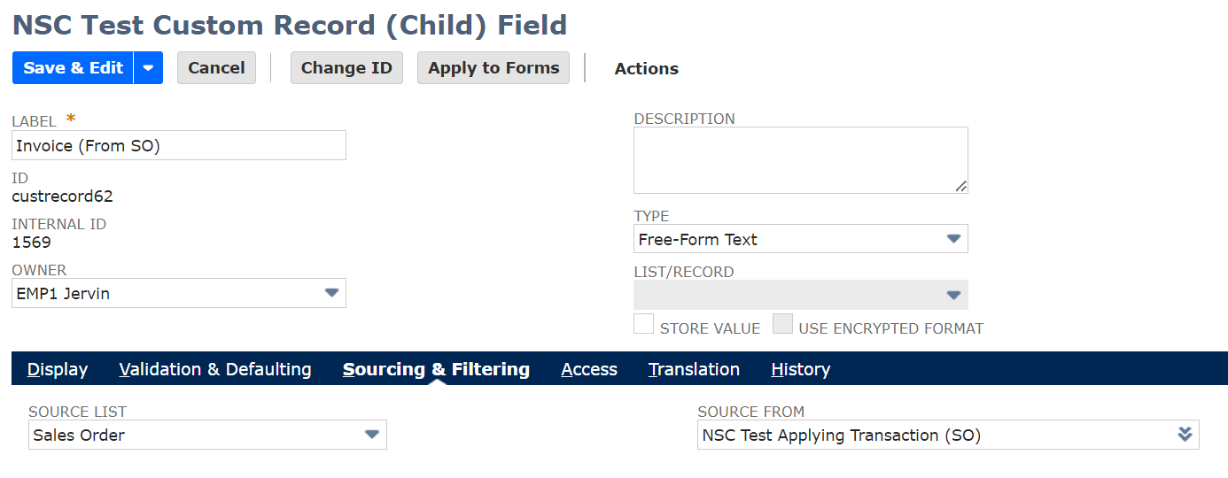
Task: Click the Owner field dropdown arrow
Action: tap(331, 293)
